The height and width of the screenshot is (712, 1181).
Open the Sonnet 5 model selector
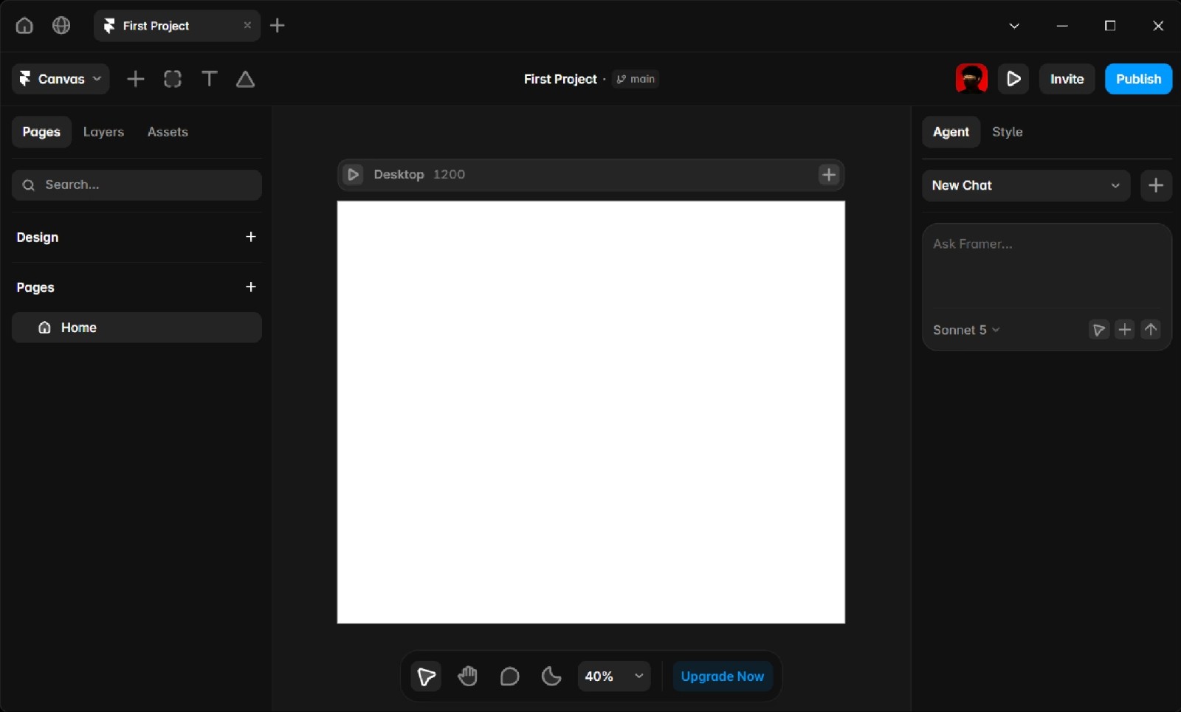click(966, 330)
